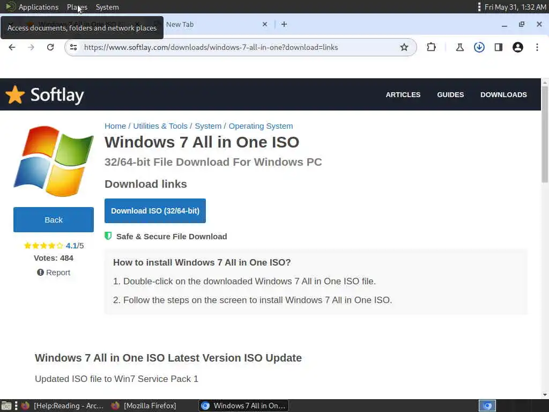Open Mozilla Firefox taskbar entry
This screenshot has width=549, height=412.
144,406
